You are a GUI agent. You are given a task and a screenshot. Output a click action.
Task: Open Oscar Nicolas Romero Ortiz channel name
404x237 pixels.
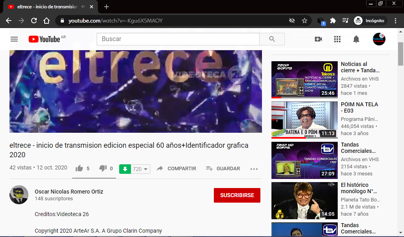click(69, 192)
